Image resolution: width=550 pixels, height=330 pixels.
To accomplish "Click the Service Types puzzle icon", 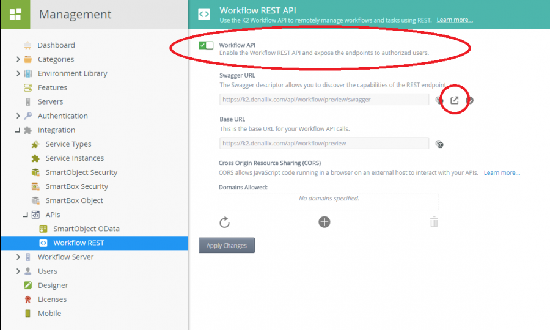I will 35,144.
